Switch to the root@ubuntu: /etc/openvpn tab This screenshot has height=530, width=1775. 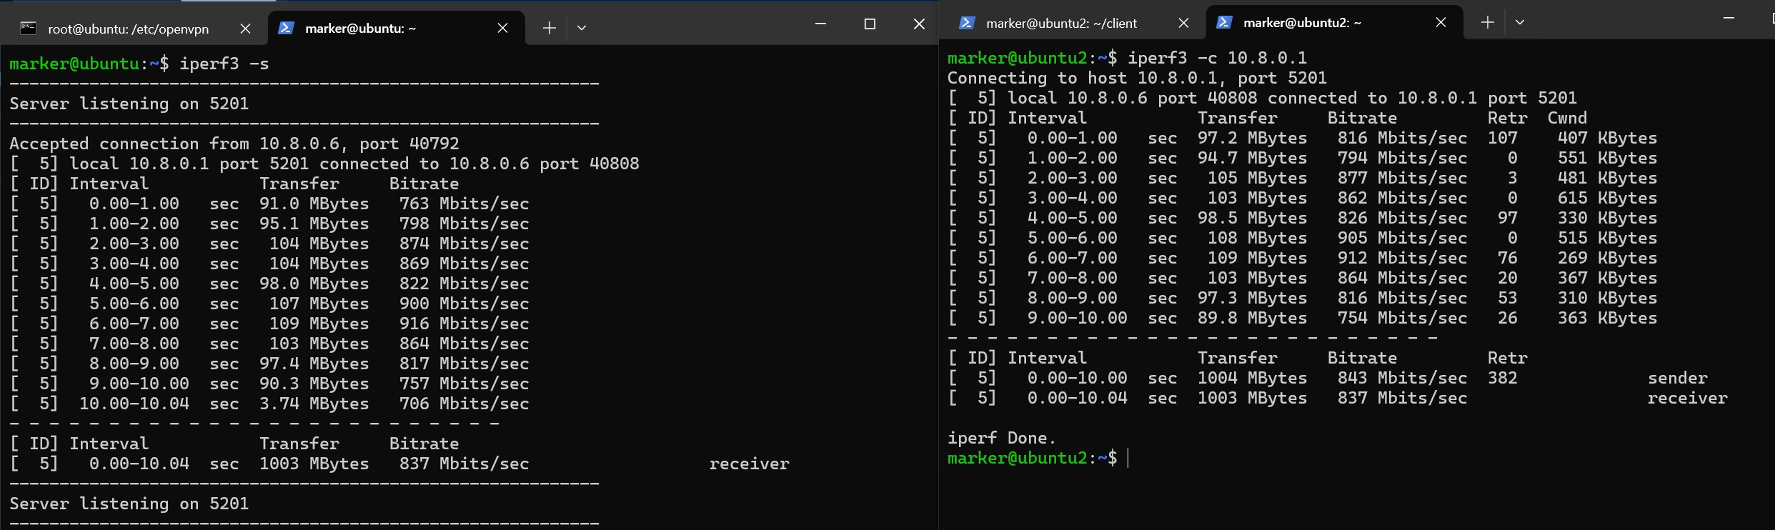coord(129,29)
